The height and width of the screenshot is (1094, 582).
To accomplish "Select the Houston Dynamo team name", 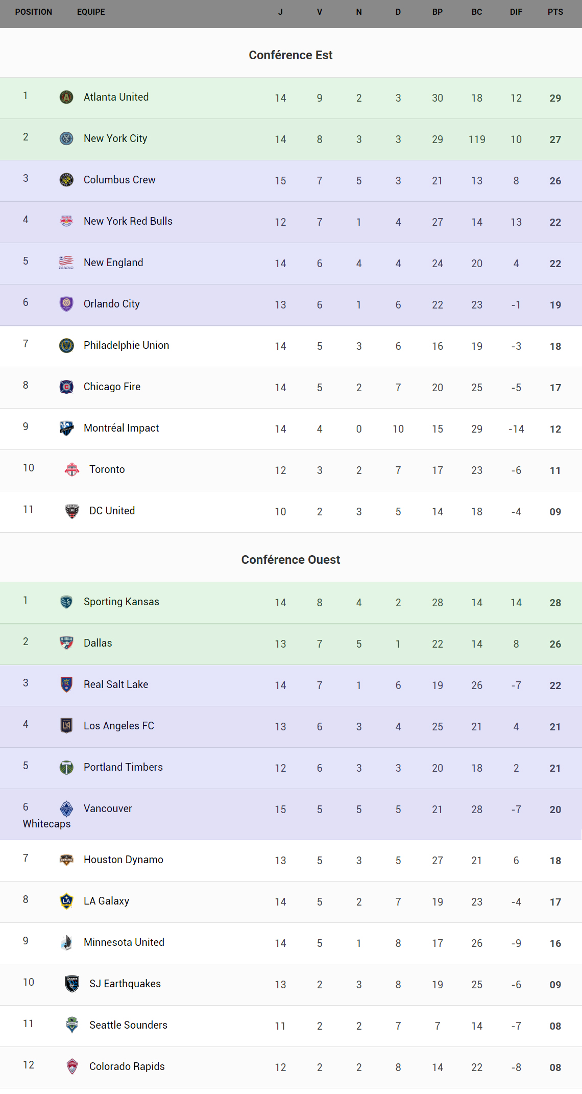I will tap(124, 860).
